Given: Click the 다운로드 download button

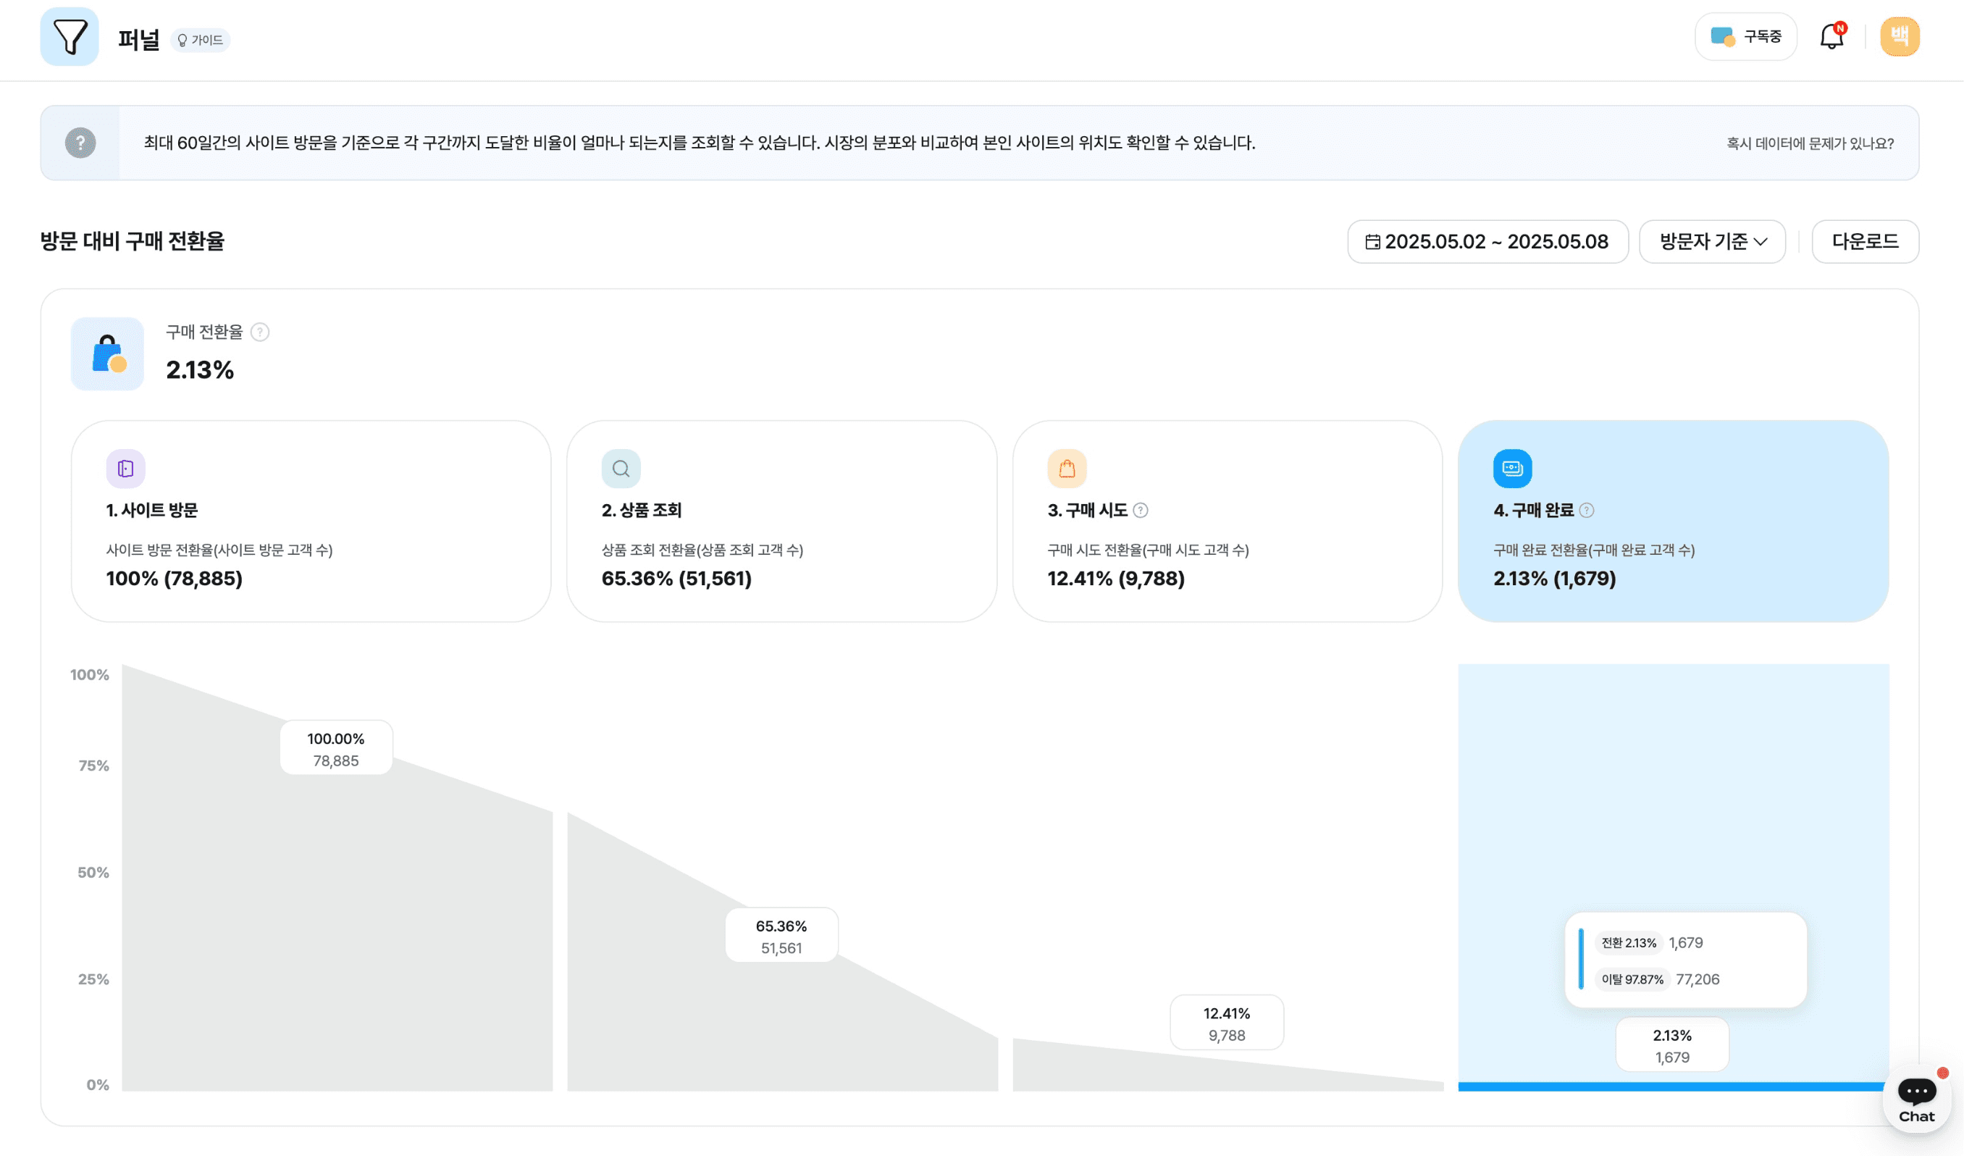Looking at the screenshot, I should click(x=1864, y=242).
